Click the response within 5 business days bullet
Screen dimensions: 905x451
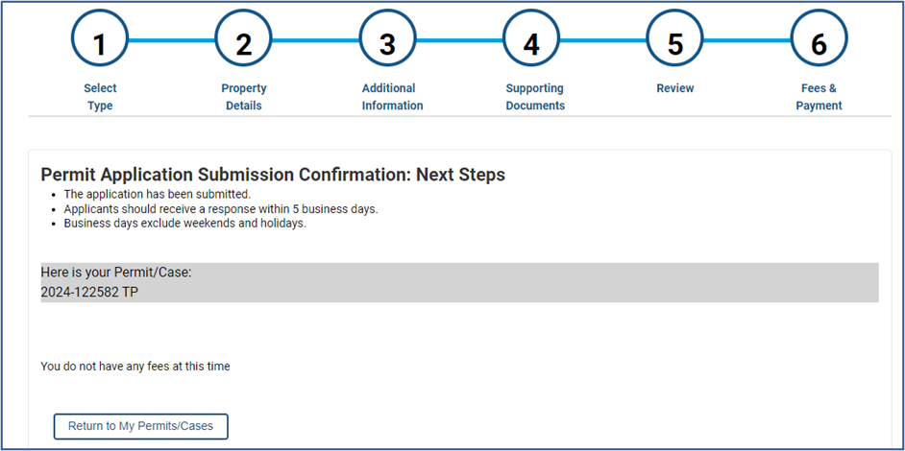221,208
